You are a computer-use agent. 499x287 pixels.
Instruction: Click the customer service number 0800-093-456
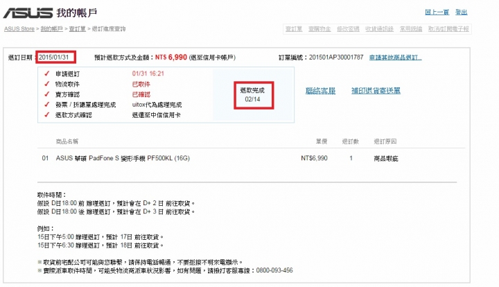274,270
